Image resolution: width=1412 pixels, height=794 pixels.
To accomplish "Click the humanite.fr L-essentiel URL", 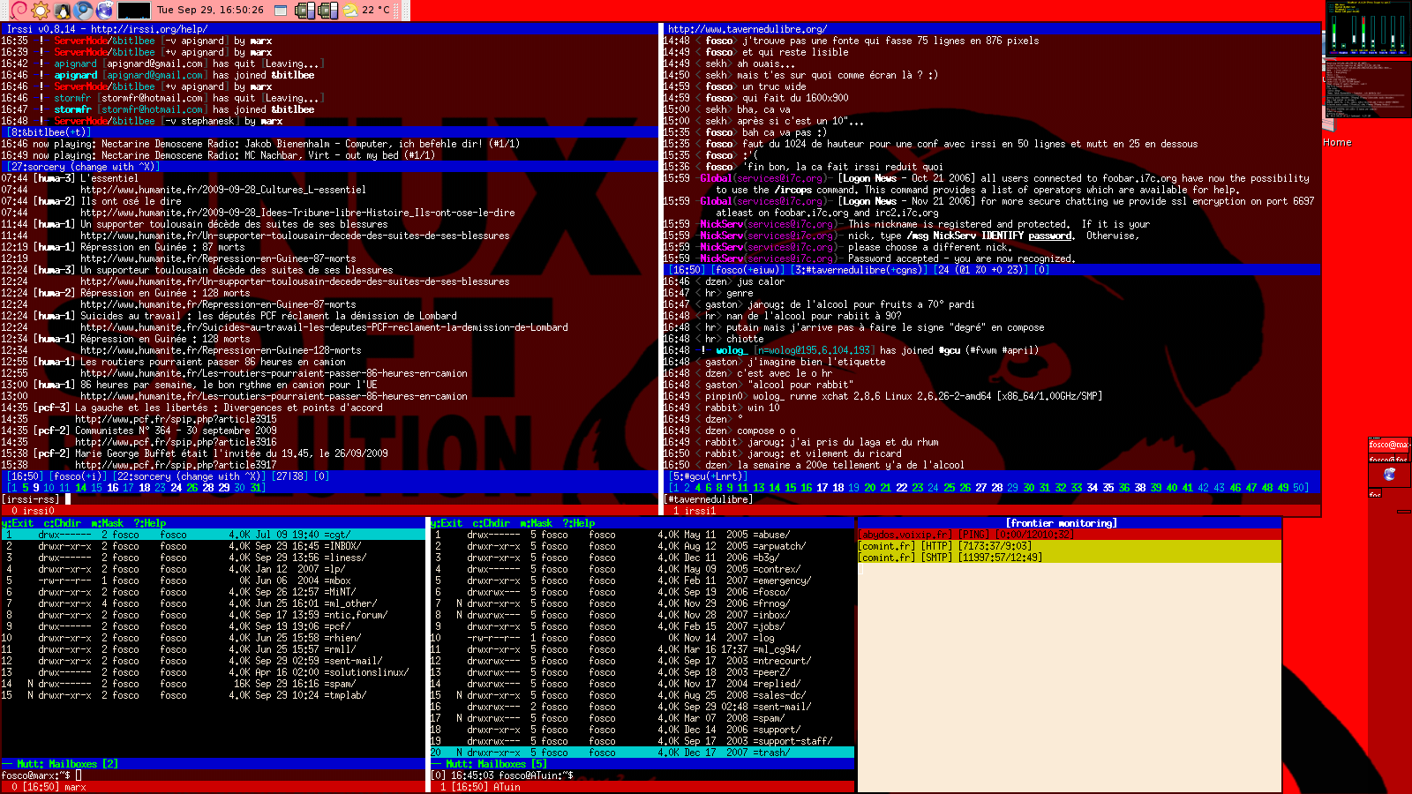I will [222, 190].
